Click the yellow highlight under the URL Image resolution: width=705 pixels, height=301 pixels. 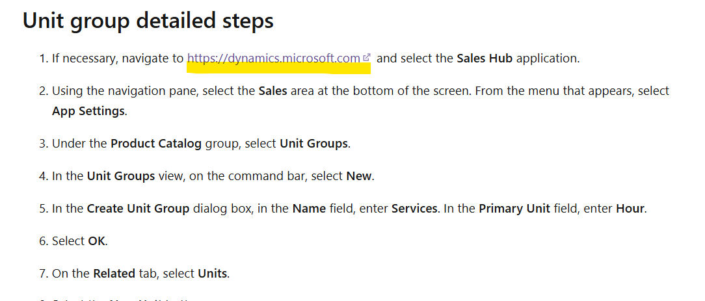279,68
